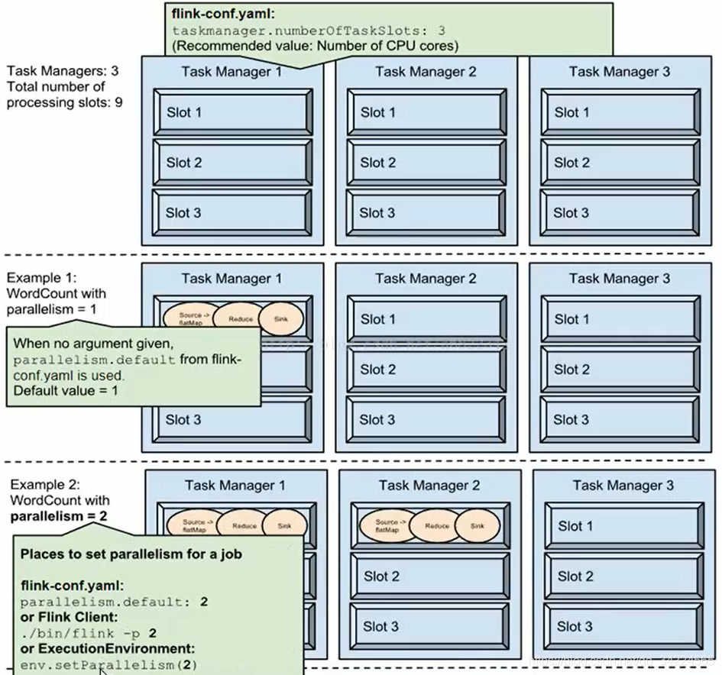
Task: Click 'Task Manager 1' title in Example 1
Action: point(231,279)
